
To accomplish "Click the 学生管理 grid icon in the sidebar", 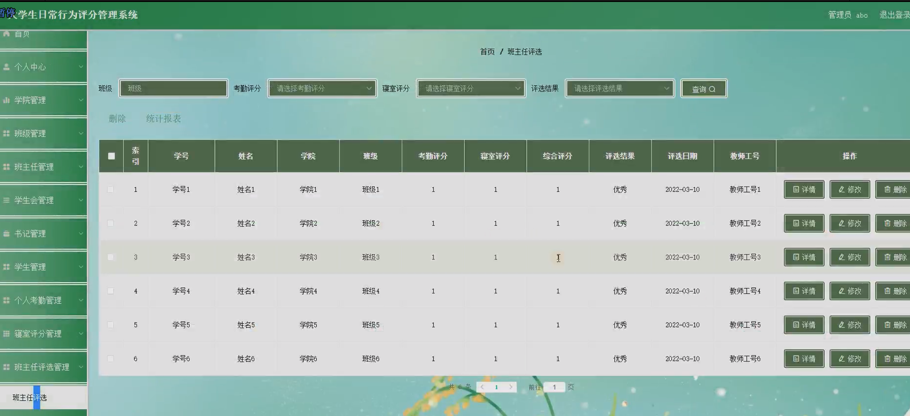I will tap(6, 267).
